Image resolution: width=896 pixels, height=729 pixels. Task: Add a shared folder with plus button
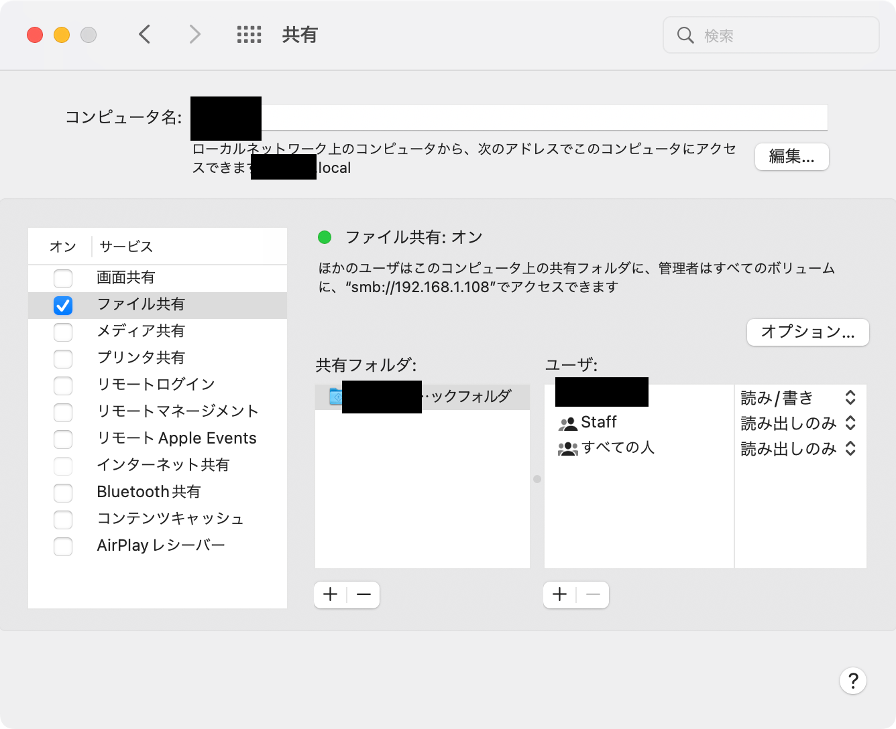[x=330, y=594]
